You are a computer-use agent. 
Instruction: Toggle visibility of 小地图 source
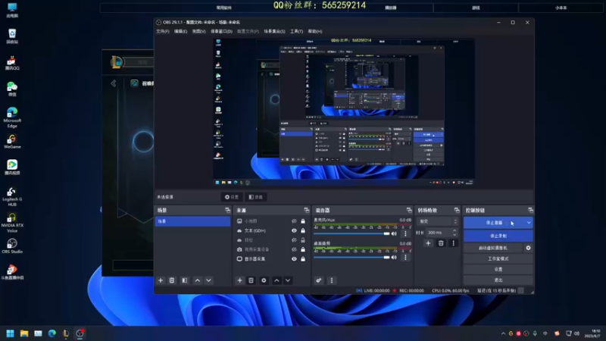[294, 221]
